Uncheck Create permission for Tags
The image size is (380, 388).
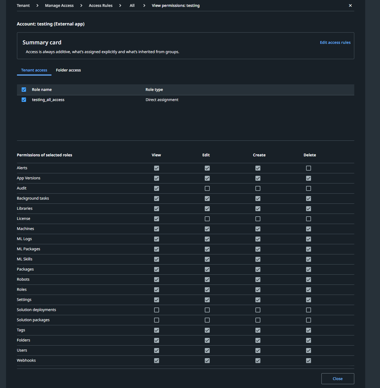coord(258,330)
